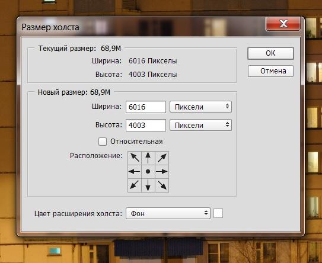Anchor canvas to the top center arrow
The width and height of the screenshot is (322, 263).
point(148,158)
